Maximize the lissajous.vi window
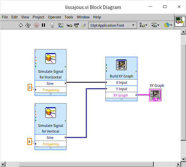 (165, 7)
